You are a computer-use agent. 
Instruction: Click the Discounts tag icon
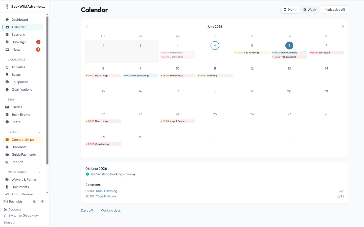[x=7, y=147]
